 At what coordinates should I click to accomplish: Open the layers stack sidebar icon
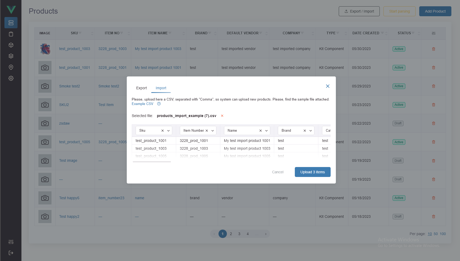(x=11, y=56)
